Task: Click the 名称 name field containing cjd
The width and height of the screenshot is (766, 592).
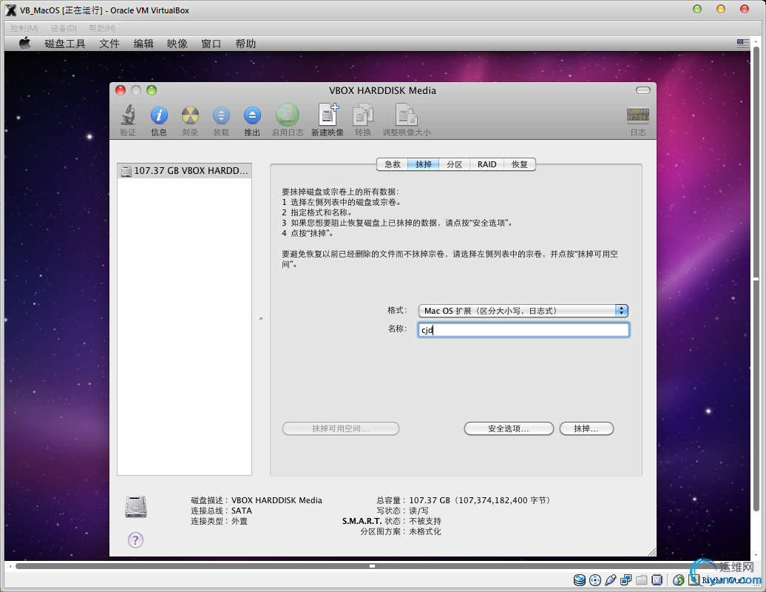Action: point(523,329)
